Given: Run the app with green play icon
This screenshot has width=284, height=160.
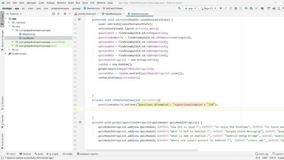Looking at the screenshot, I should point(221,8).
